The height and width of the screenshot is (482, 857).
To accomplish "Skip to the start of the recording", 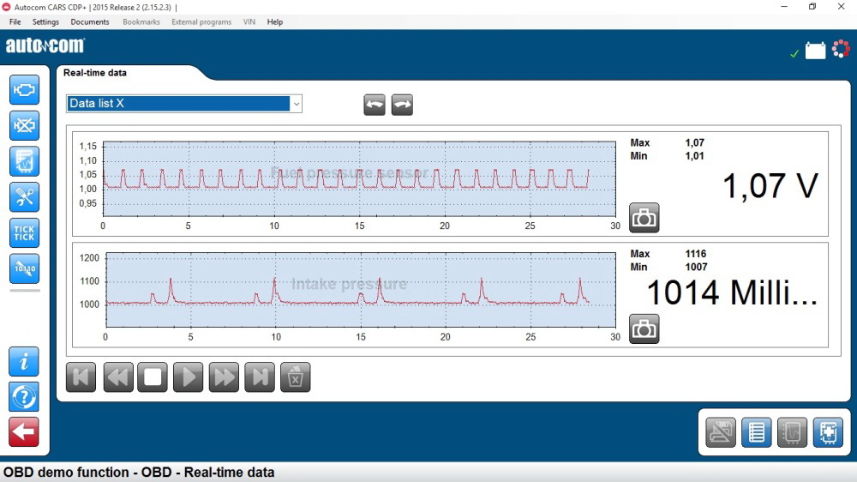I will [81, 377].
